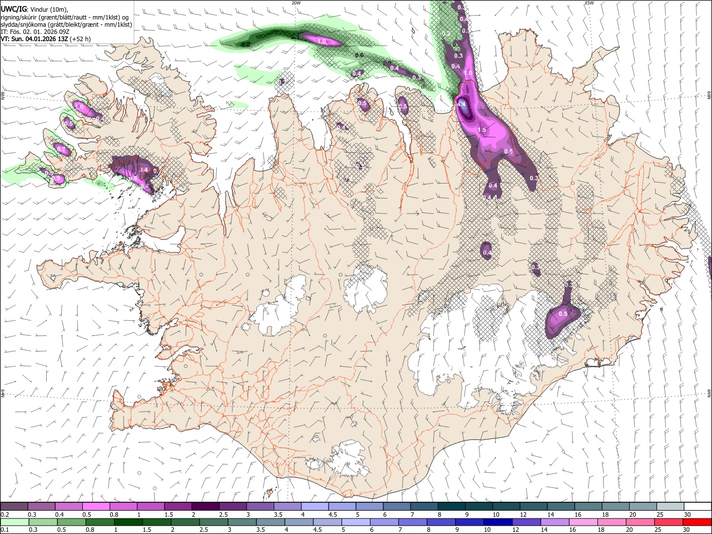Pick the top-row legend swatch labeled 20

[642, 506]
